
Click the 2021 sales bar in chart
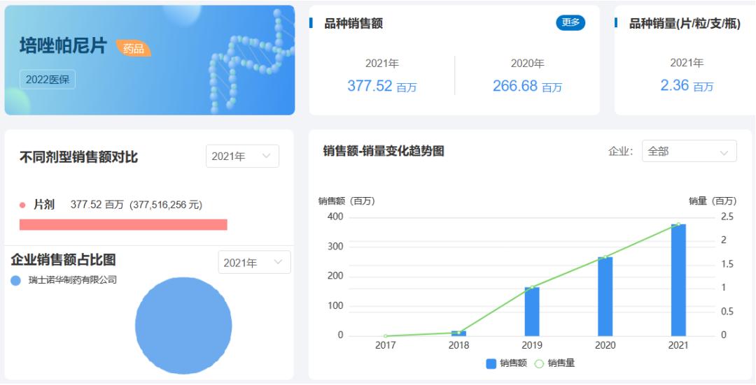[x=678, y=280]
